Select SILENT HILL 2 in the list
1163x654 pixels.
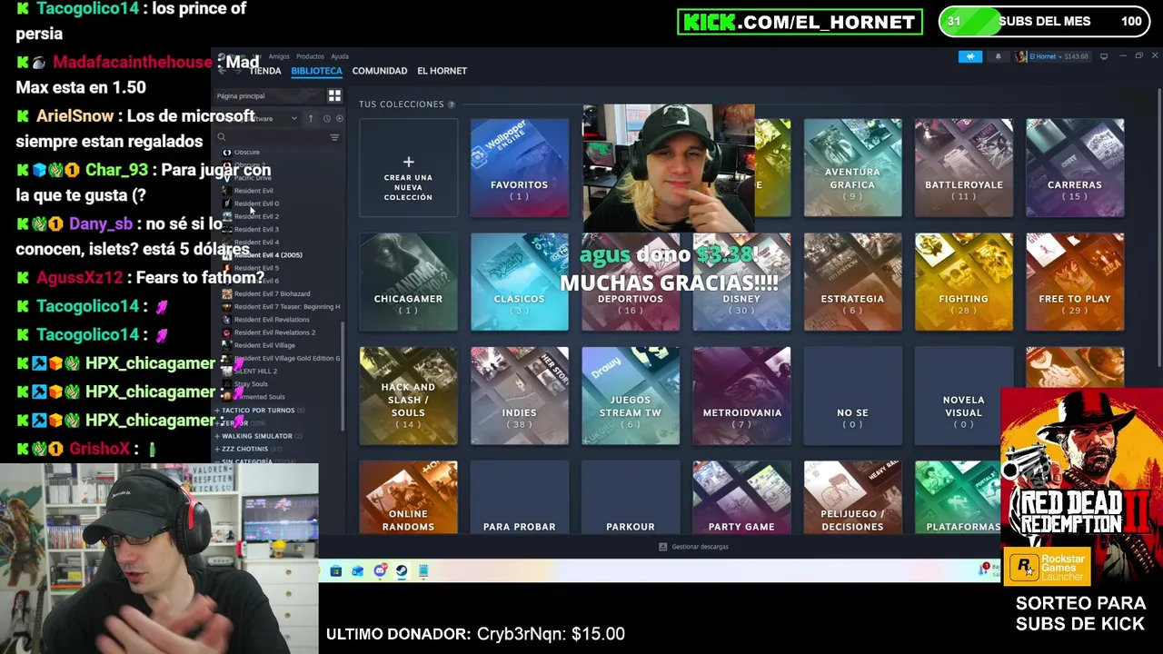(255, 371)
